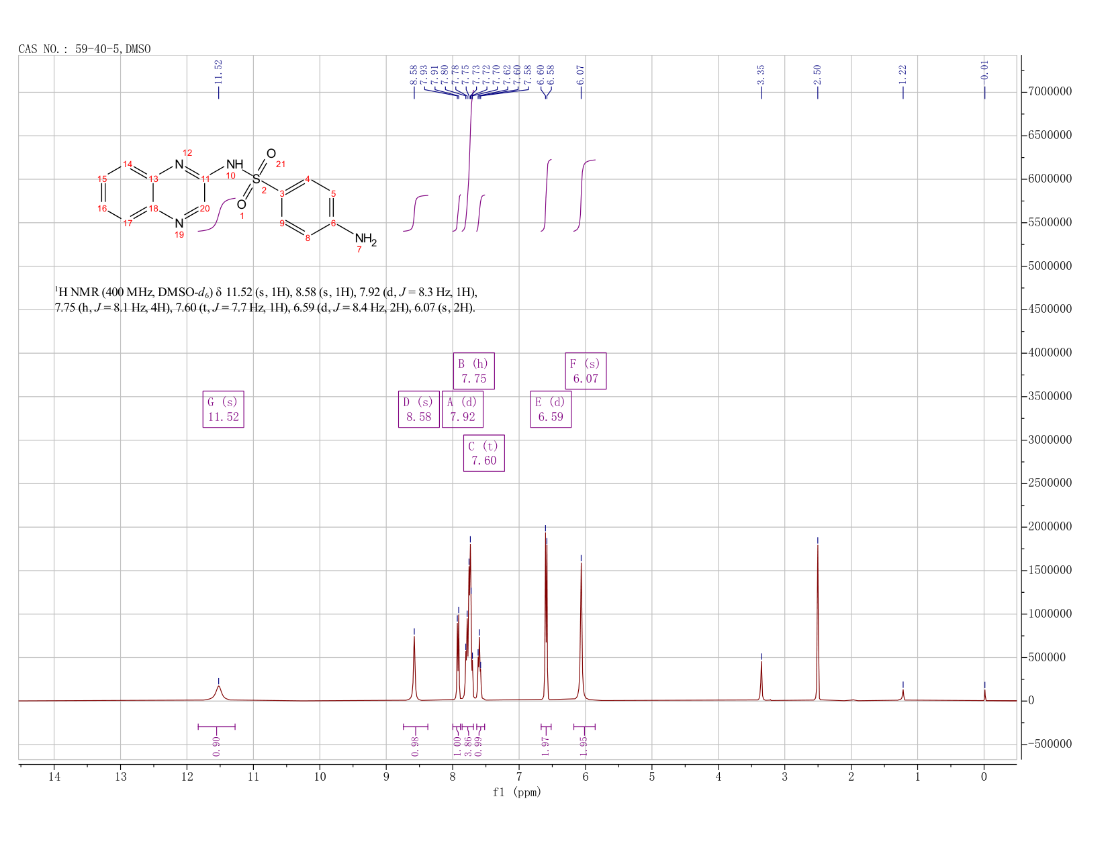Click the peak label 8.58
This screenshot has height=856, width=1108.
(414, 74)
